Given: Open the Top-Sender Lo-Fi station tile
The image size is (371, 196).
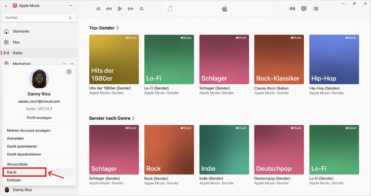Looking at the screenshot, I should [169, 59].
